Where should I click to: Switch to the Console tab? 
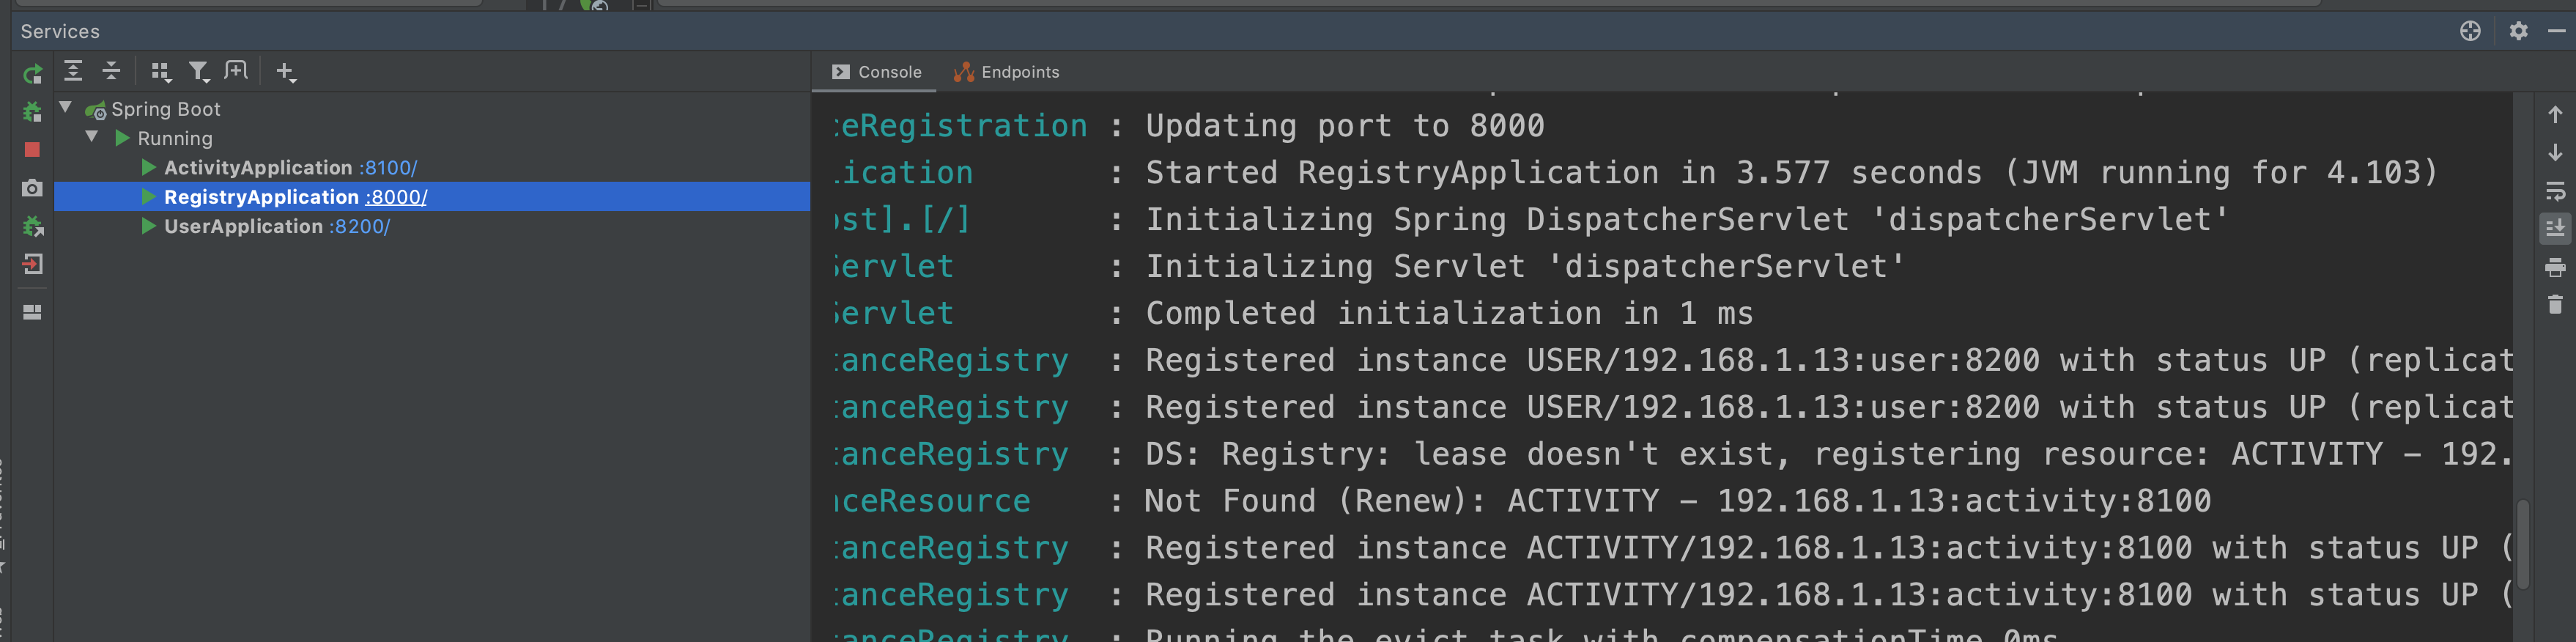pos(877,72)
